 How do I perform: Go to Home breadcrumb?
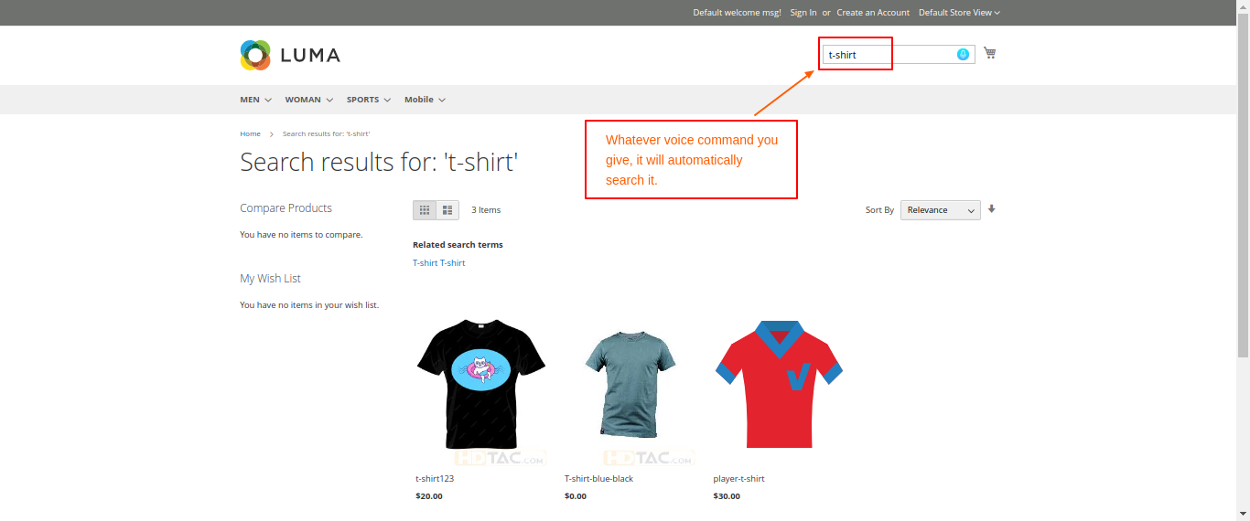[x=250, y=134]
